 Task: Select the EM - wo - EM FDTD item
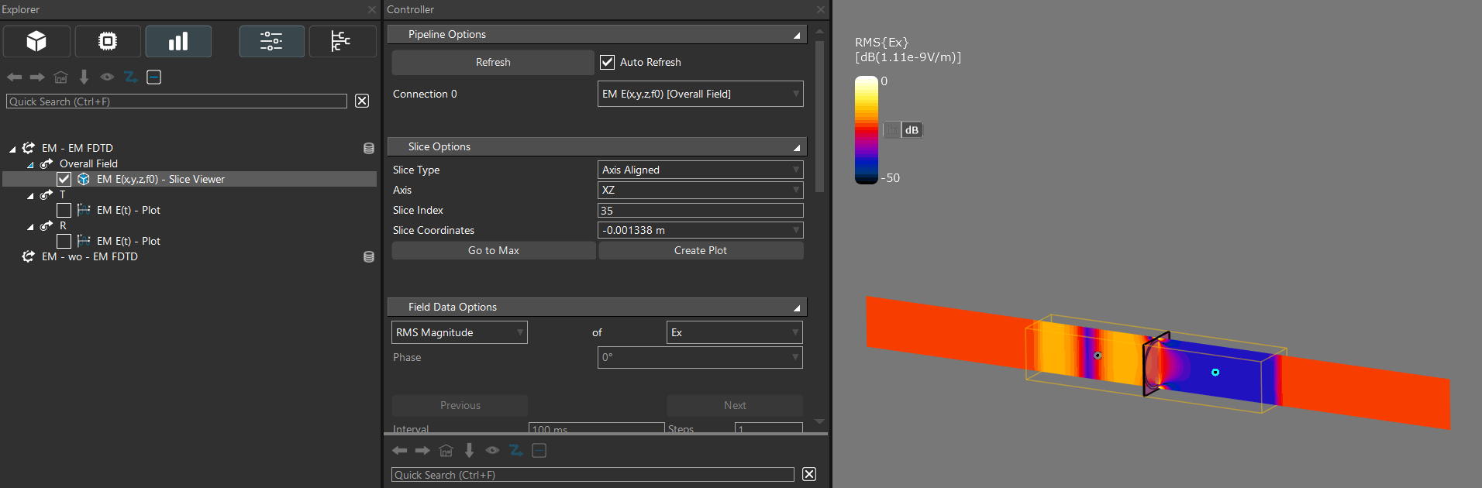(90, 256)
